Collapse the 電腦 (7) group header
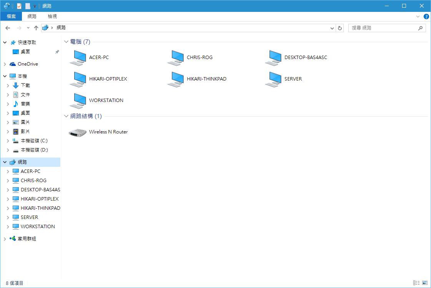Screen dimensions: 431x288 point(67,42)
